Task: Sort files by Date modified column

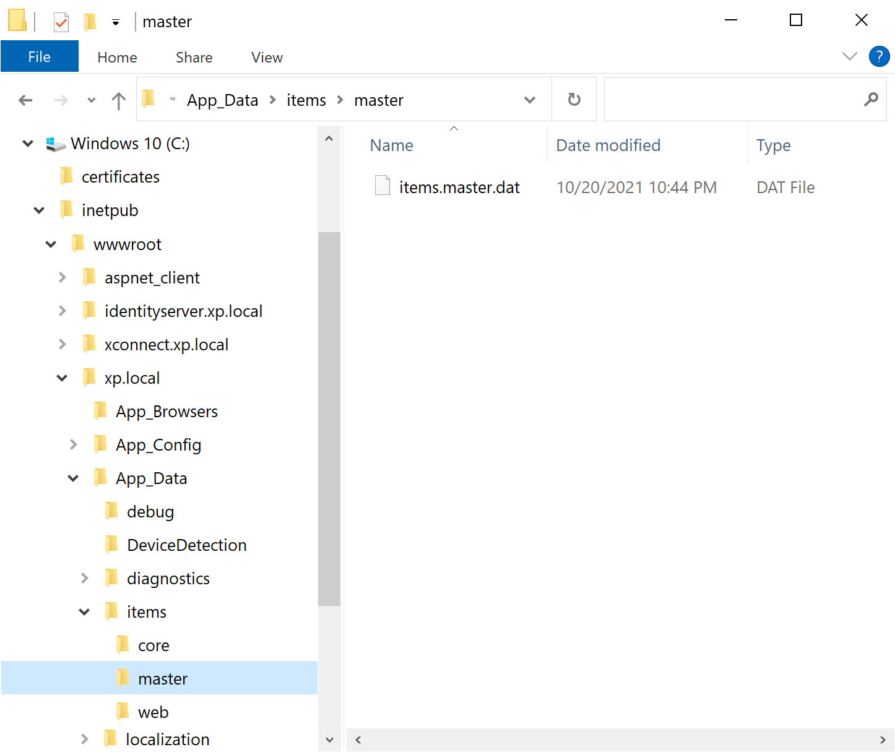Action: (x=608, y=145)
